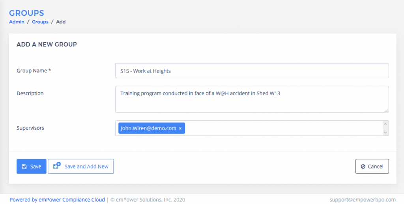Go to Admin in the breadcrumb

[x=17, y=22]
